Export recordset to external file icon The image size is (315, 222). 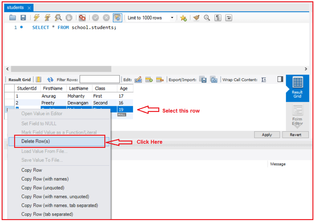click(203, 79)
